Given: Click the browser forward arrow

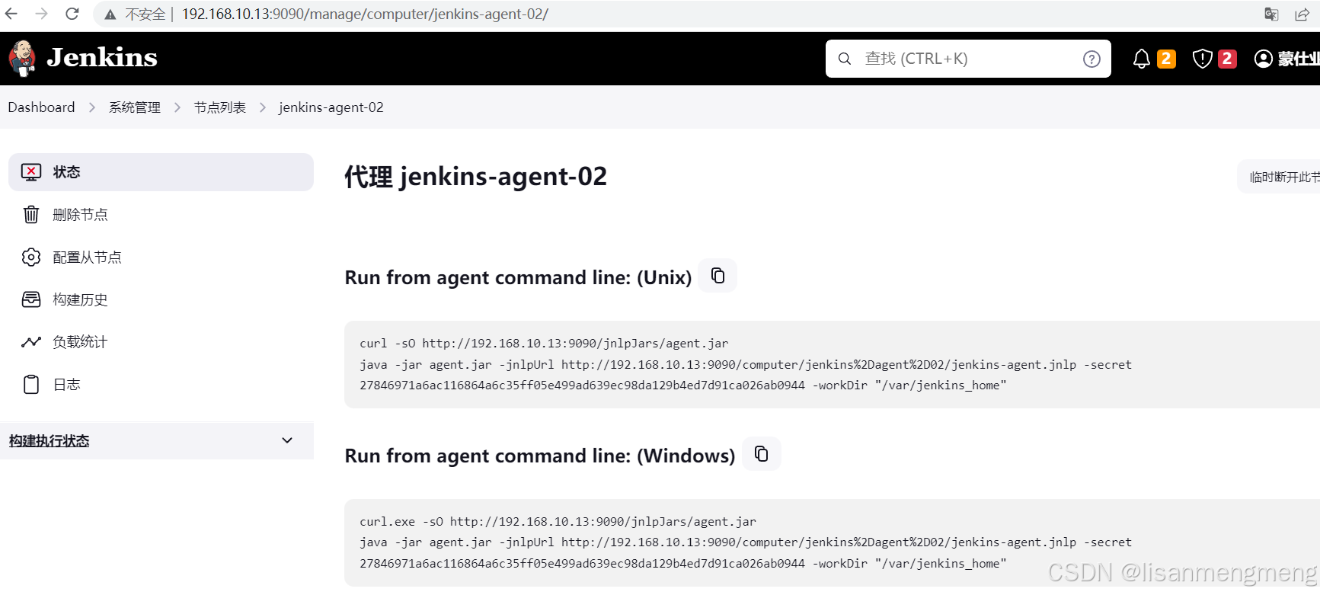Looking at the screenshot, I should [42, 14].
